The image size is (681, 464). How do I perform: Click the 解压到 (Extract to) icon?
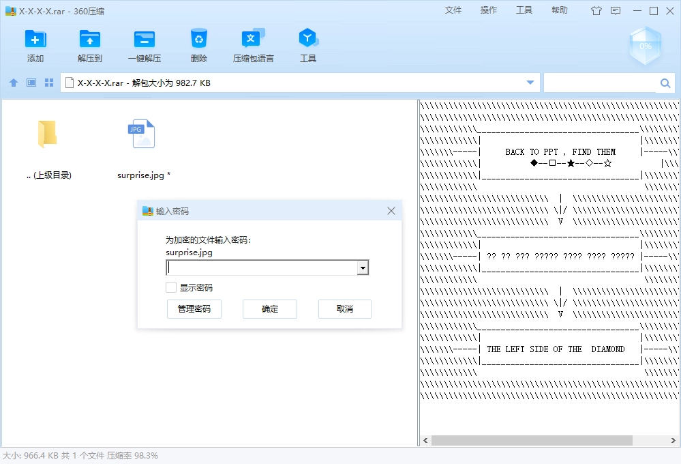[90, 39]
